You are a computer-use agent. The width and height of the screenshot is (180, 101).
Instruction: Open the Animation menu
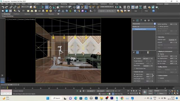point(45,4)
